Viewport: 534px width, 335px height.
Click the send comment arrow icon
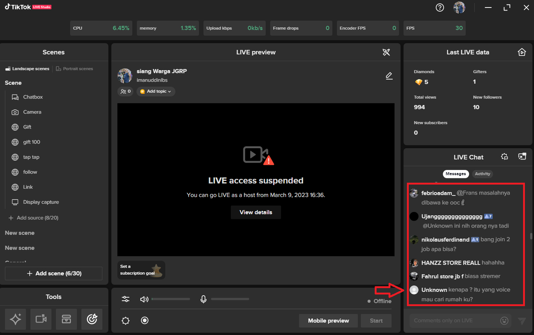click(521, 321)
